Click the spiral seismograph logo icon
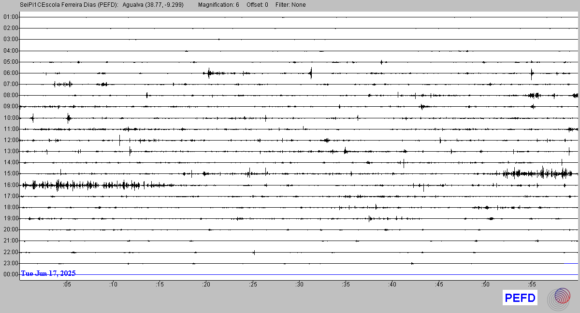This screenshot has width=580, height=313. (559, 299)
